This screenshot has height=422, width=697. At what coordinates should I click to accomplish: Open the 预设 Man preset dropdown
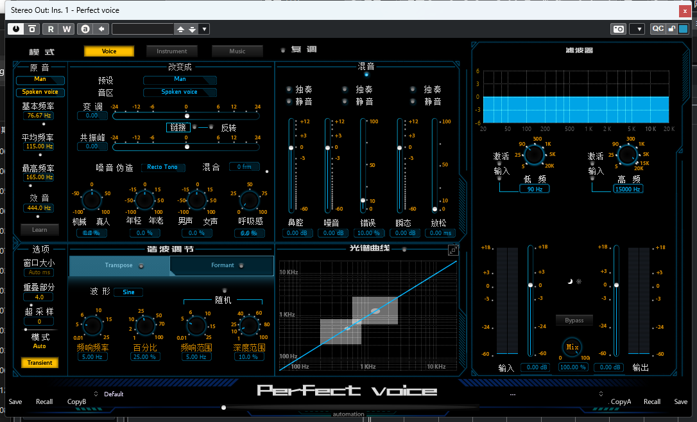pyautogui.click(x=180, y=80)
